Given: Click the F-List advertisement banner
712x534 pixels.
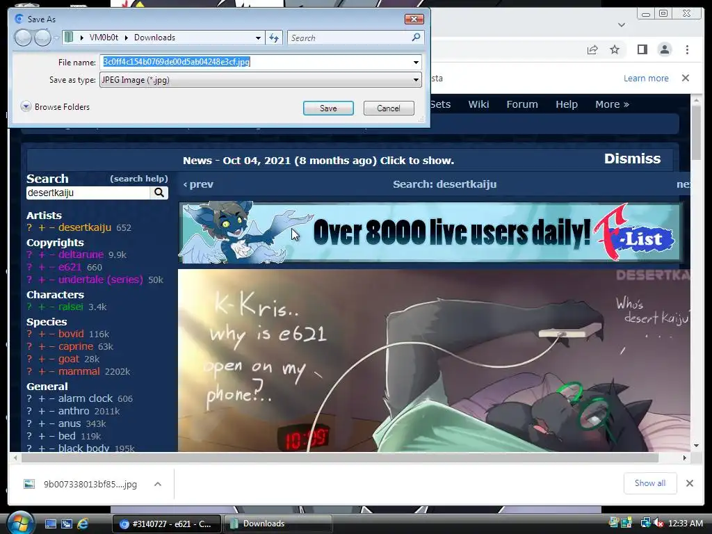Looking at the screenshot, I should point(430,232).
